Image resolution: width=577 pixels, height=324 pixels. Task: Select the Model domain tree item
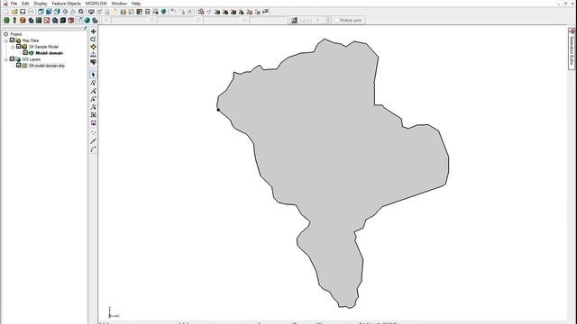(50, 53)
